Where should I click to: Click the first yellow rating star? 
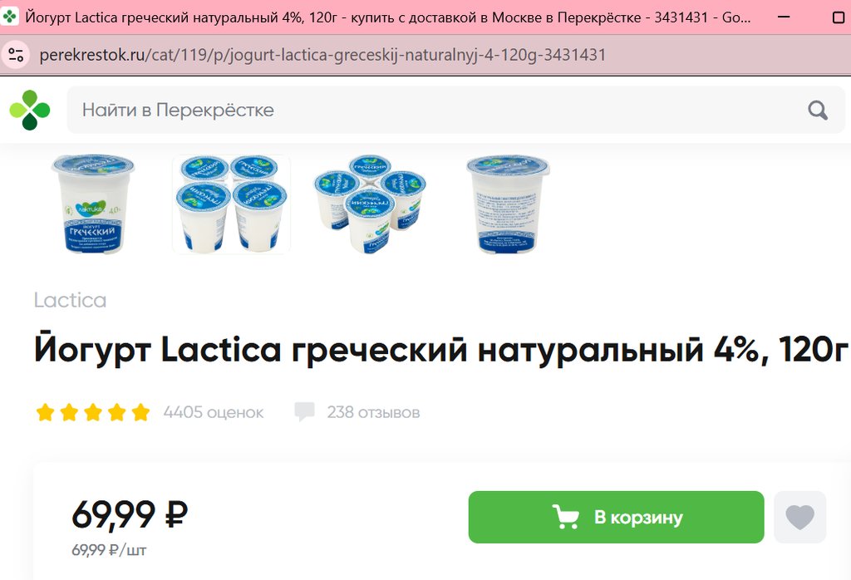coord(45,412)
